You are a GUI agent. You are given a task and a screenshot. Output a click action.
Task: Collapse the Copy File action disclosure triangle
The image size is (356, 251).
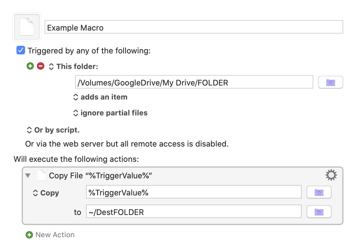tap(28, 176)
